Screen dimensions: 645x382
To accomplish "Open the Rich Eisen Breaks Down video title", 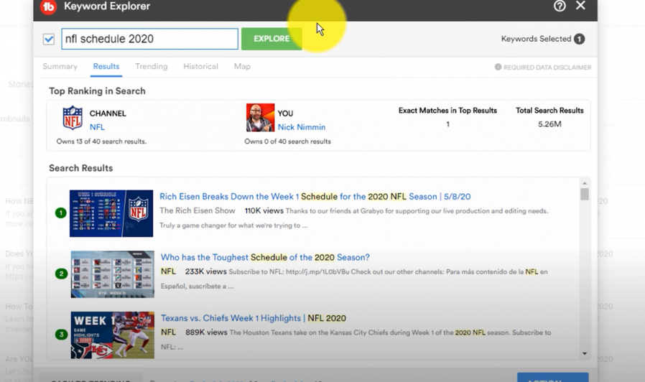I will click(x=315, y=197).
